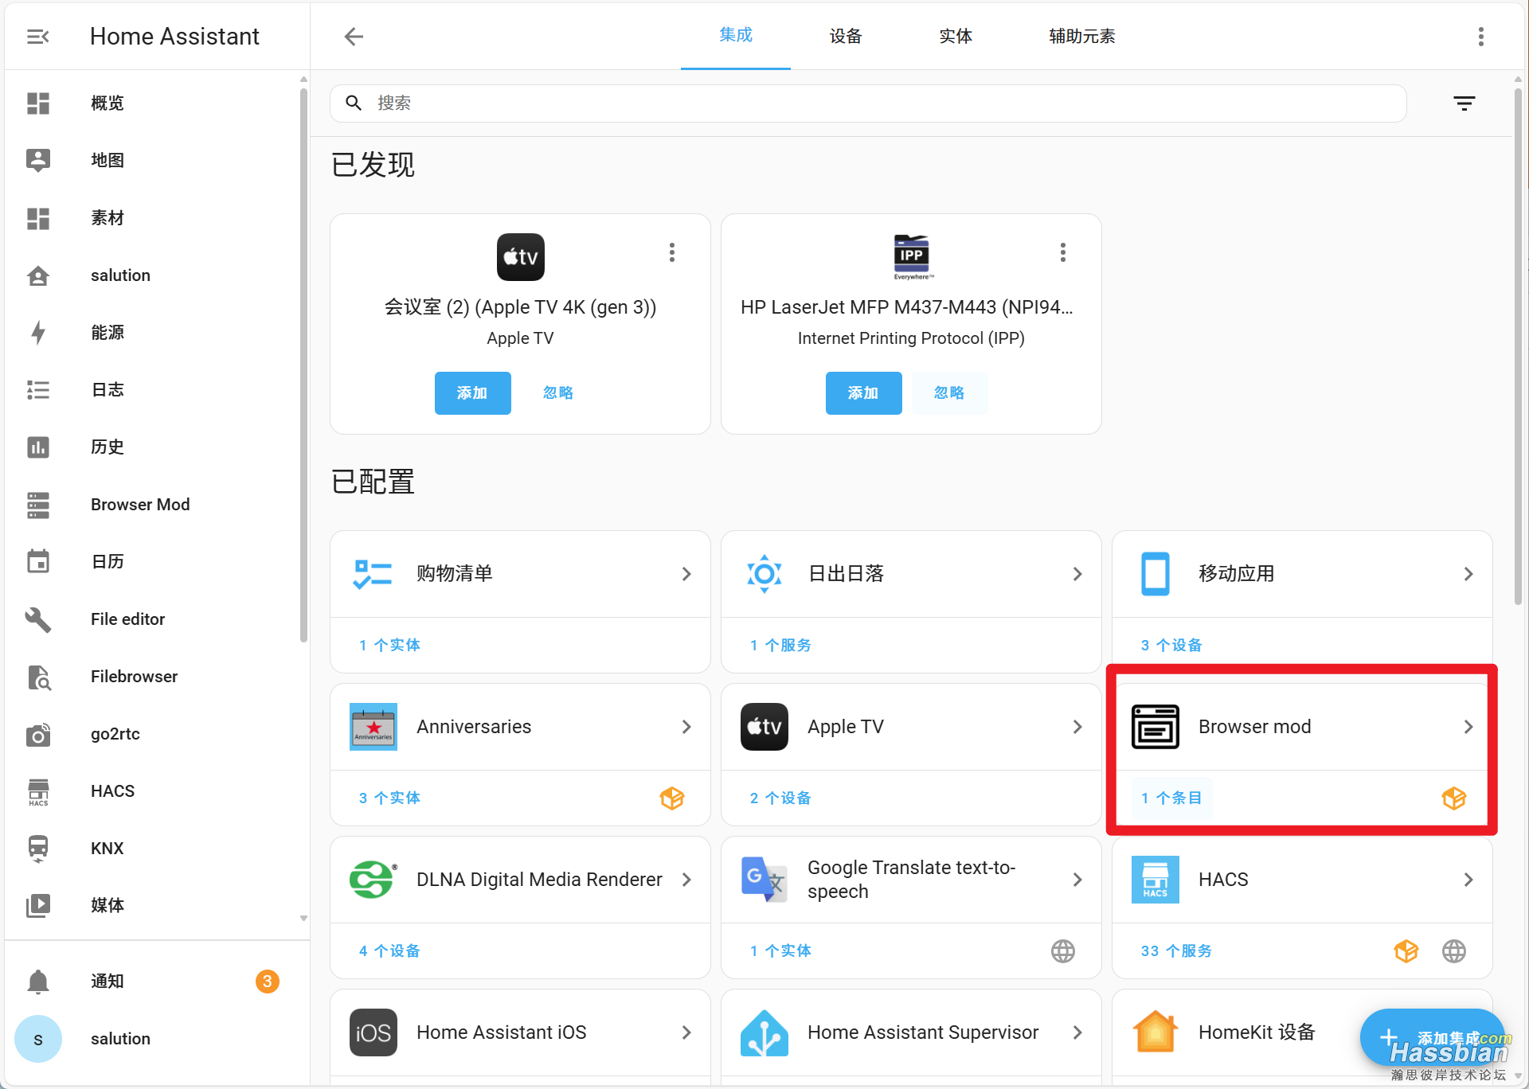This screenshot has width=1529, height=1089.
Task: Switch to the 设备 tab
Action: click(846, 36)
